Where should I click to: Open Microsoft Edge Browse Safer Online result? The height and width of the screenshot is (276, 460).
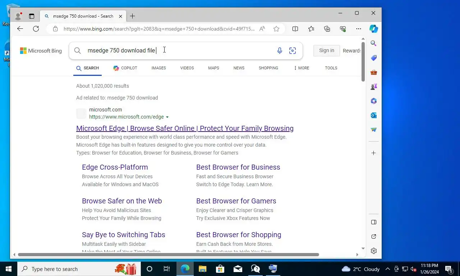[x=185, y=128]
